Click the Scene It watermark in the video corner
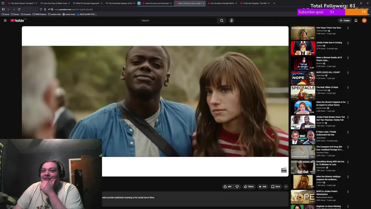 [x=284, y=170]
